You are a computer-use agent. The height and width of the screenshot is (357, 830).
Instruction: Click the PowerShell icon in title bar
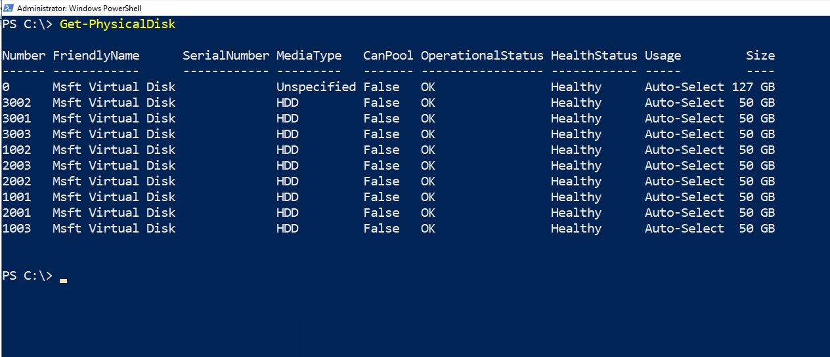[9, 8]
